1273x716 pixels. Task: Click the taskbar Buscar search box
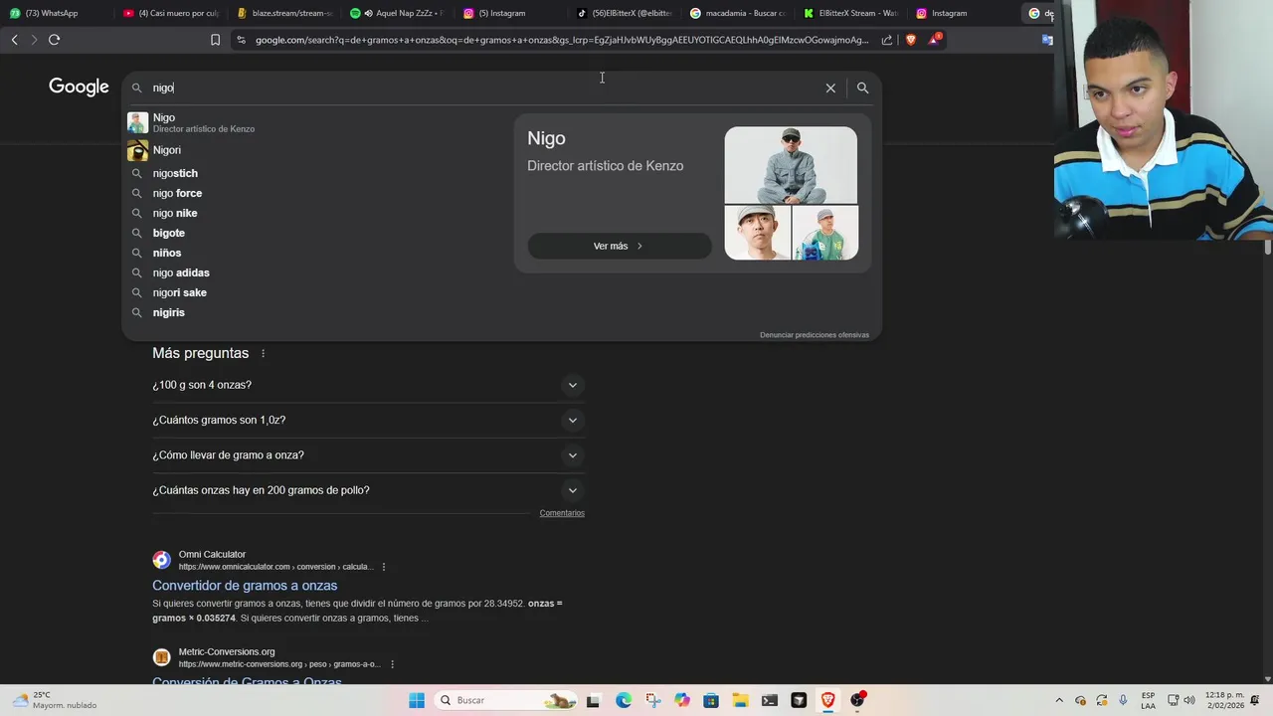click(507, 700)
